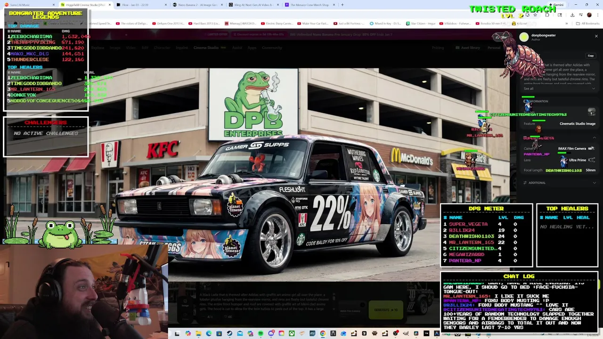This screenshot has height=339, width=603.
Task: Open the 'Make Your Car Fast...' bookmark
Action: click(313, 24)
